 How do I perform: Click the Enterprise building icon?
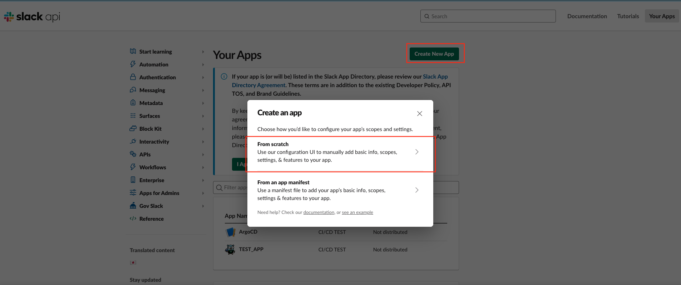(133, 180)
